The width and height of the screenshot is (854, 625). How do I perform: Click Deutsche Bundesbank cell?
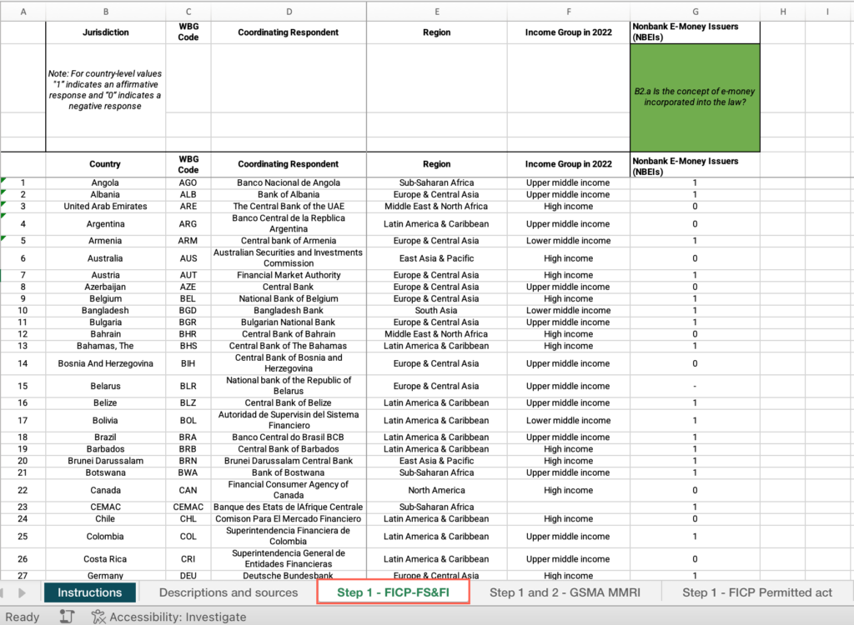pyautogui.click(x=289, y=576)
